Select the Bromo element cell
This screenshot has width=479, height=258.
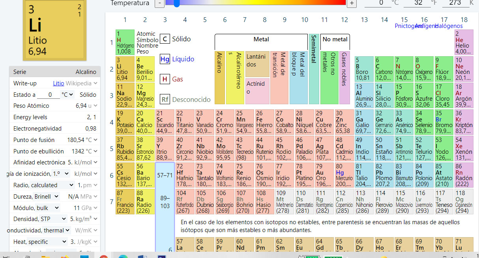click(x=444, y=122)
